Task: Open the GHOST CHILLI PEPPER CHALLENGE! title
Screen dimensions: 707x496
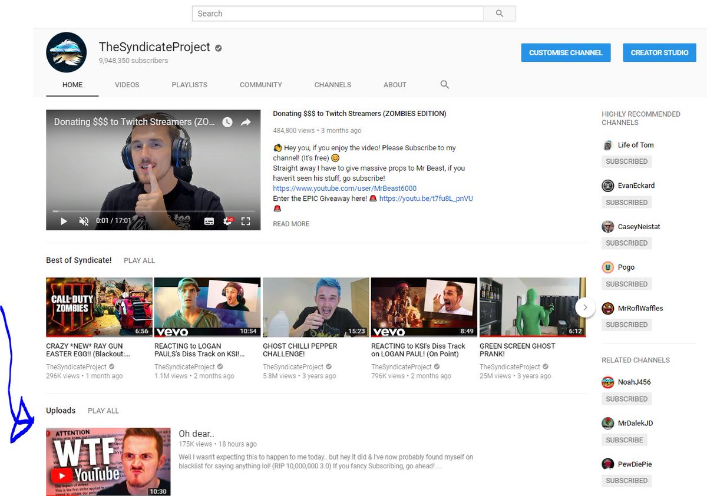Action: point(302,350)
